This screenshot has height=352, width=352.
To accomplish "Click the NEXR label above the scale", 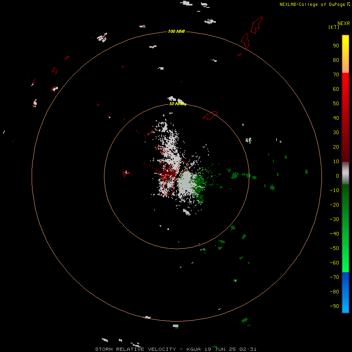I will click(x=344, y=23).
